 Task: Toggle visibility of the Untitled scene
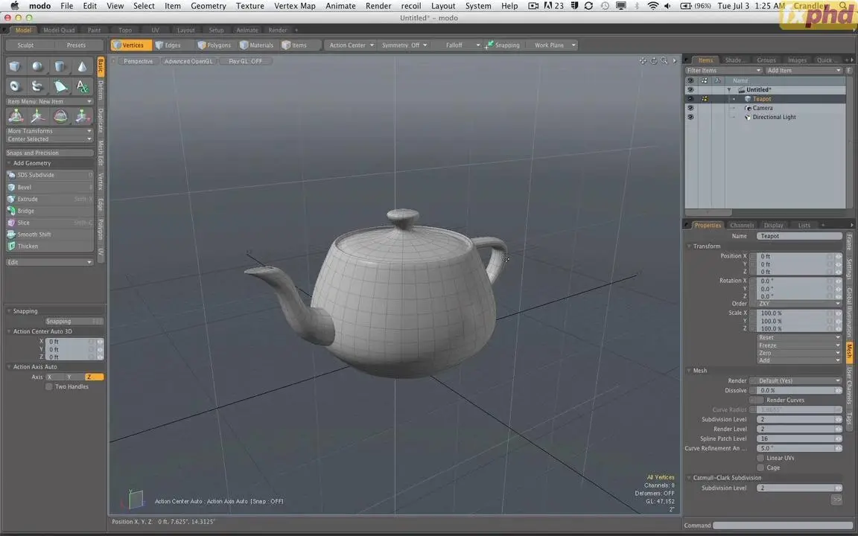(x=690, y=89)
